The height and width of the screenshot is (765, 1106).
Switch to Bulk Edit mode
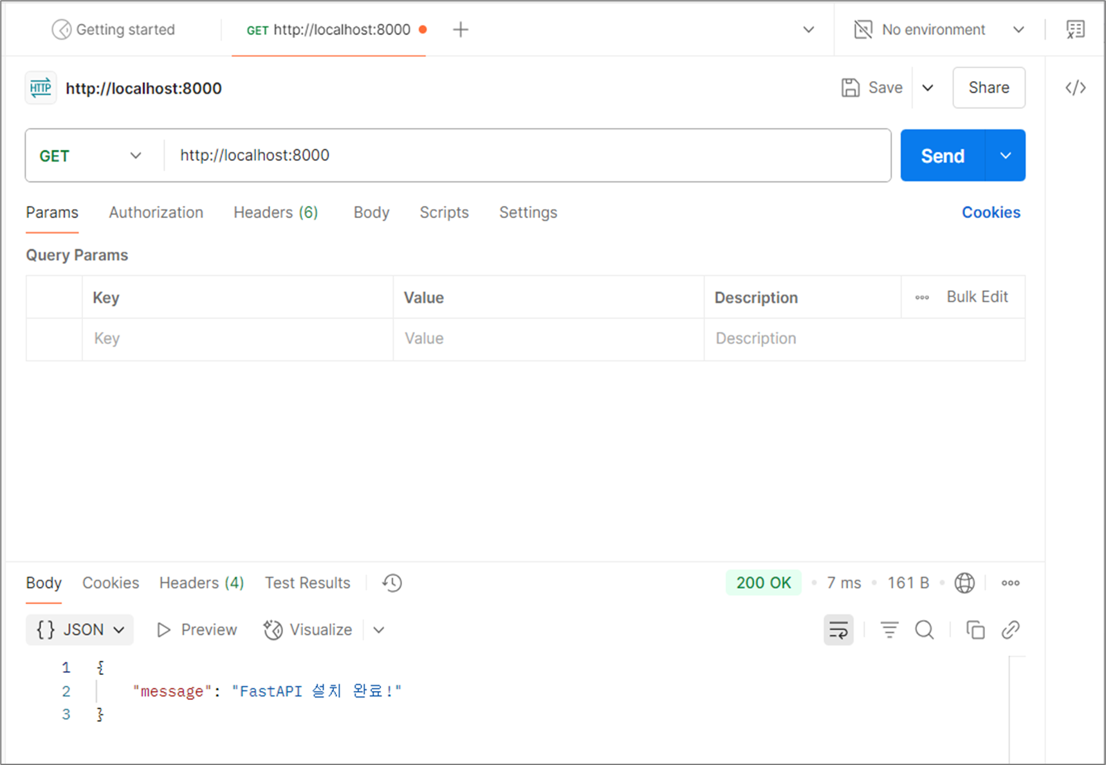click(977, 297)
